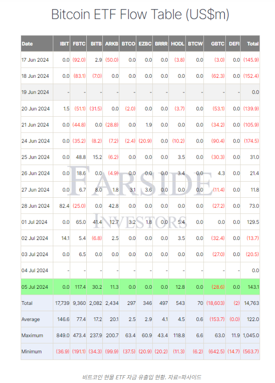Select the highlighted 05 Jul 2024 row date
Image resolution: width=275 pixels, height=383 pixels.
click(x=34, y=287)
